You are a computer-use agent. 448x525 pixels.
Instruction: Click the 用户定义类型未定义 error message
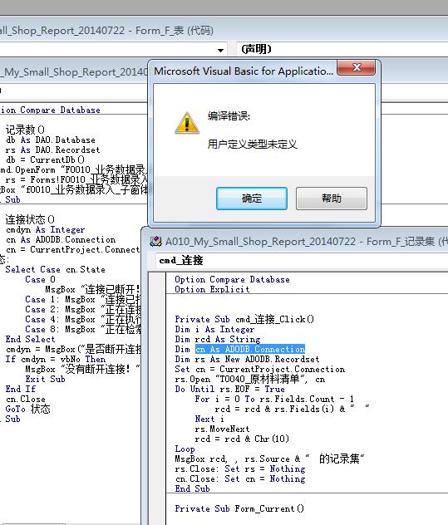click(x=253, y=145)
